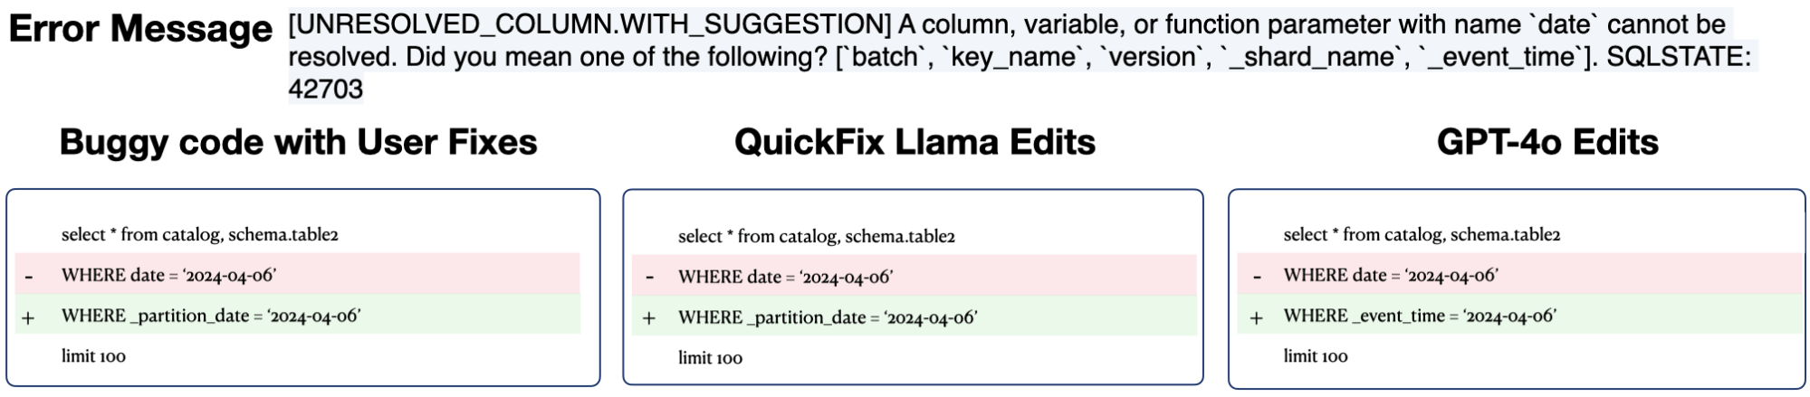Click "limit 100" in the GPT-4o panel
This screenshot has width=1810, height=397.
pos(1315,356)
